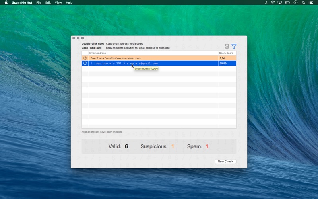Screen dimensions: 318x199
Task: Click the Suspicious count 1
Action: [x=173, y=146]
